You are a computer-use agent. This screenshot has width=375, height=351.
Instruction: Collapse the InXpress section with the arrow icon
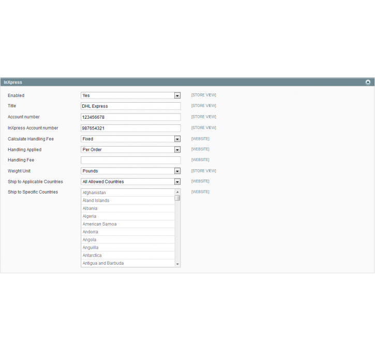coord(368,82)
